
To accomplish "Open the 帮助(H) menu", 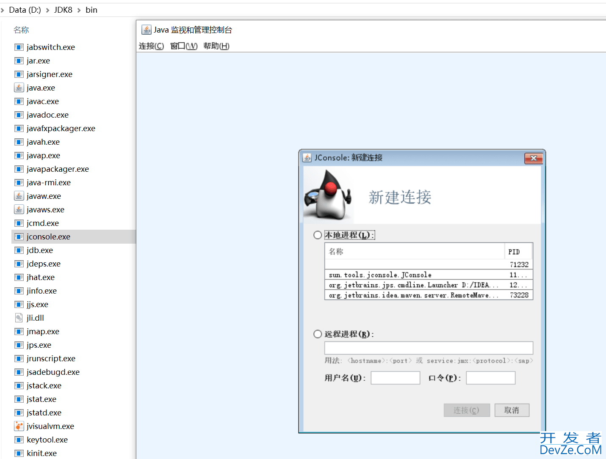I will [x=216, y=46].
